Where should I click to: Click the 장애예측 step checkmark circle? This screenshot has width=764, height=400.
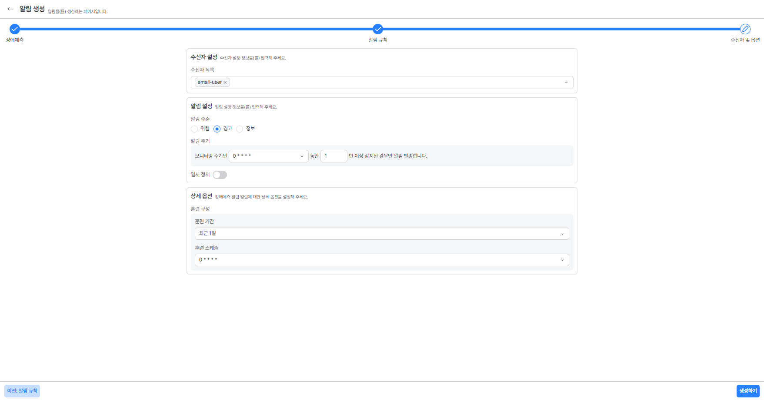[15, 29]
